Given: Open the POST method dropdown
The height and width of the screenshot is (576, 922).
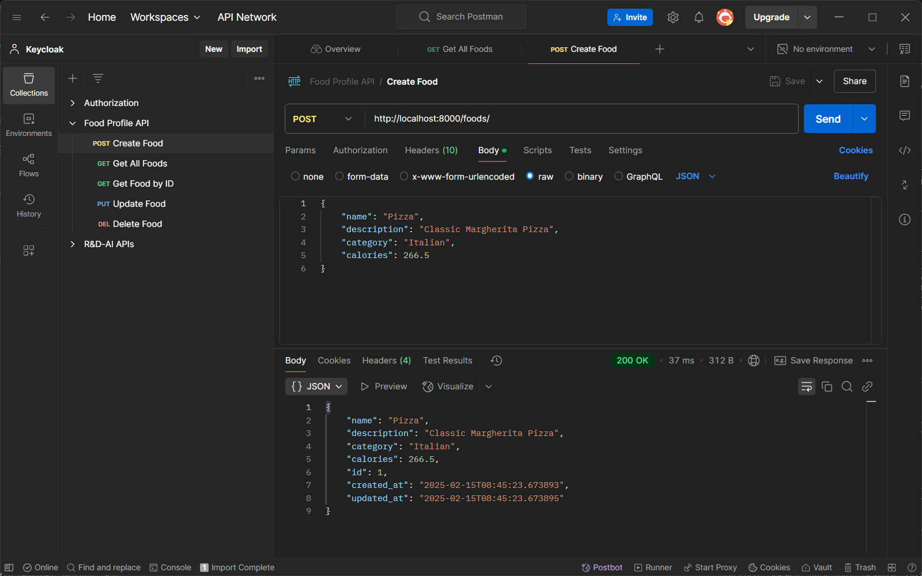Looking at the screenshot, I should [323, 119].
